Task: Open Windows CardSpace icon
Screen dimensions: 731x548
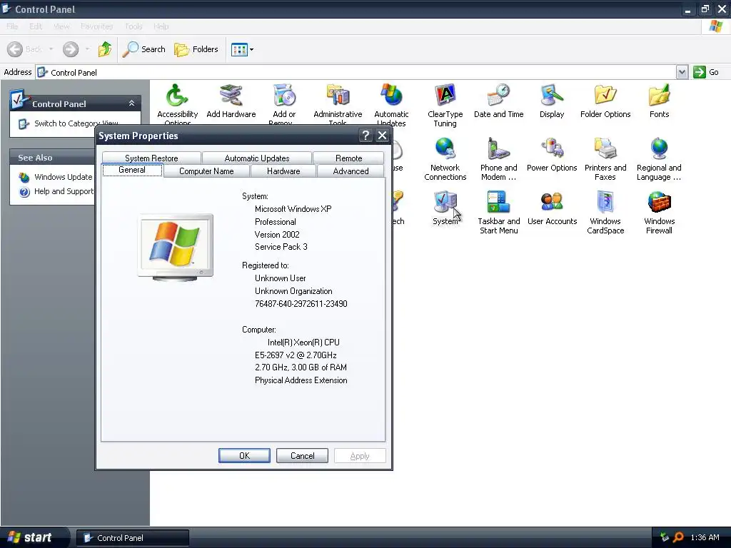Action: 605,213
